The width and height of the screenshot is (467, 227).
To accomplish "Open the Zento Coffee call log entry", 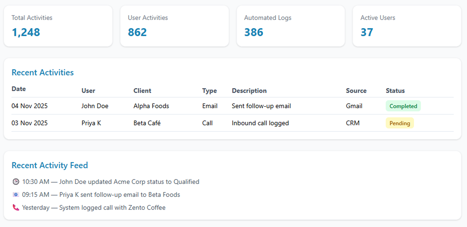I will click(94, 208).
